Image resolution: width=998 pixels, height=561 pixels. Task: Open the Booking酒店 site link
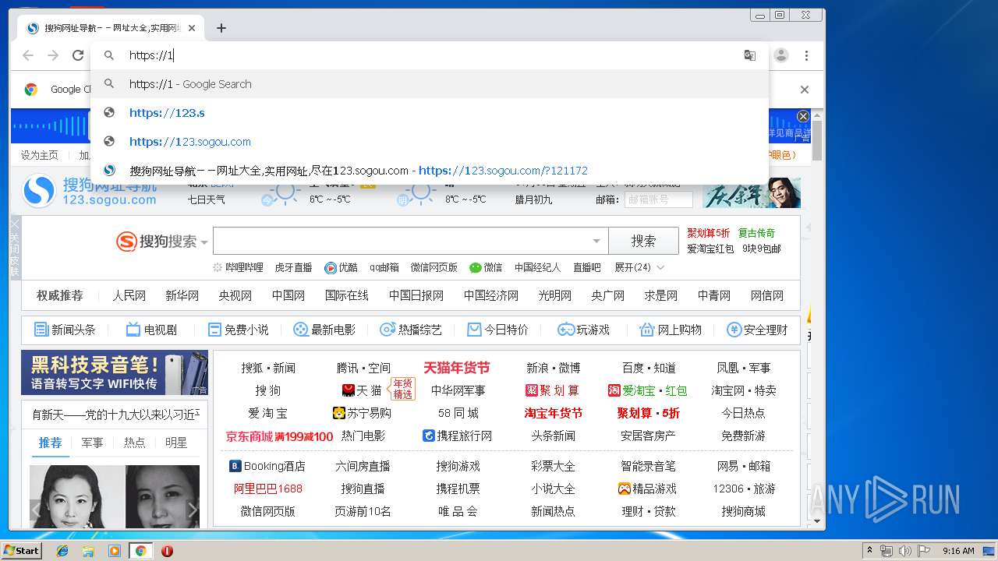point(267,466)
